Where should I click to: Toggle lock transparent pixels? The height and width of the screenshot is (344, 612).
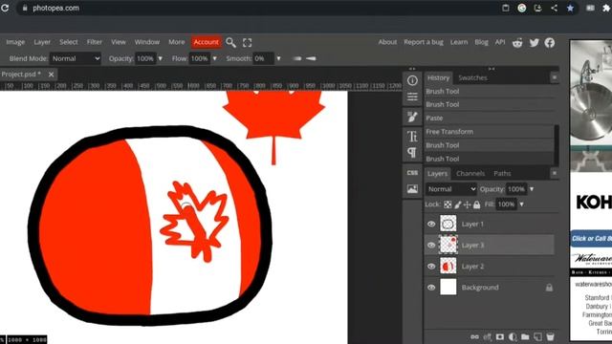pos(448,204)
